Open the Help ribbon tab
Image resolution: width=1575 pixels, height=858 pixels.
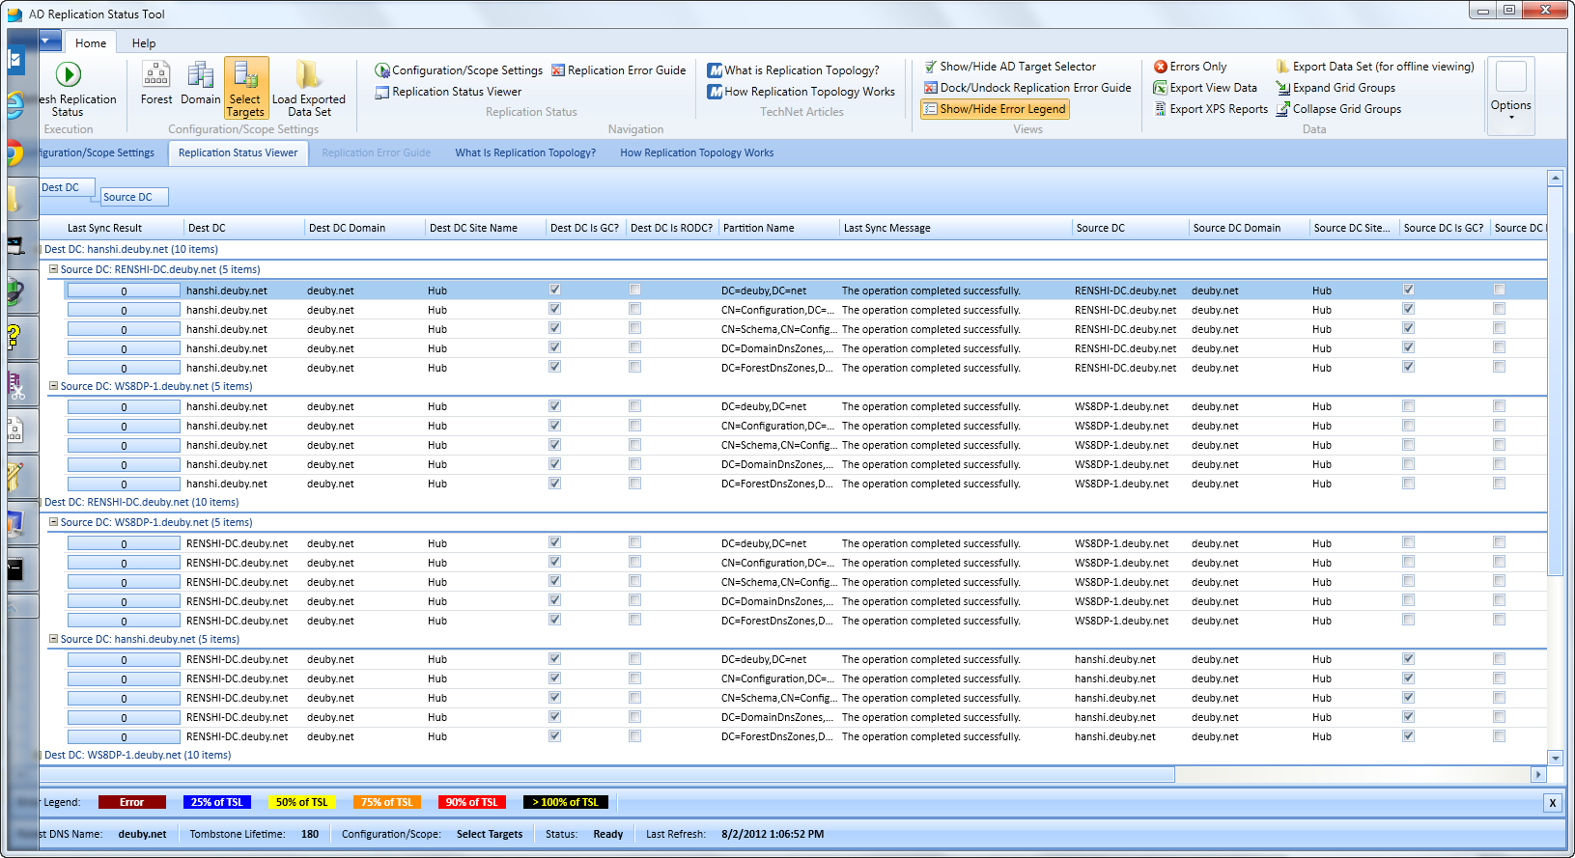(144, 43)
